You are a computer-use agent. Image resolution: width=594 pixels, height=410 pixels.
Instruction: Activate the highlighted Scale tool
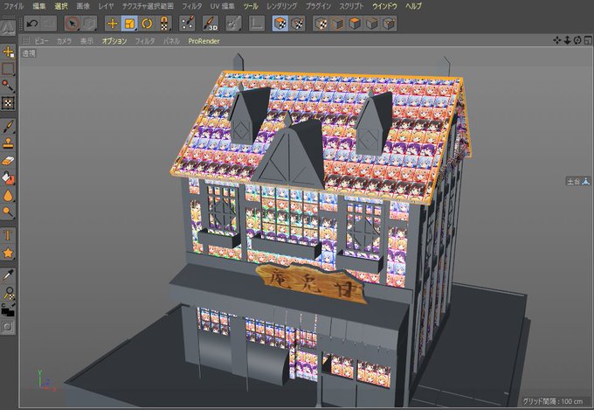coord(129,24)
